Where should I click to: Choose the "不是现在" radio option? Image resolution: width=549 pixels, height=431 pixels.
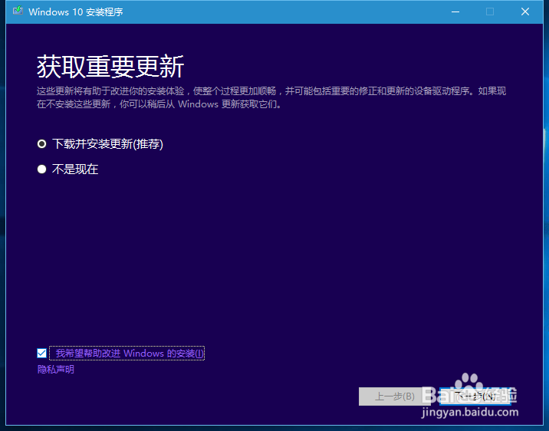click(x=41, y=169)
